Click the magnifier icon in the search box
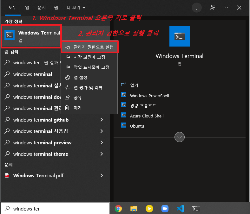Viewport: 250px width, 214px height. pos(7,208)
